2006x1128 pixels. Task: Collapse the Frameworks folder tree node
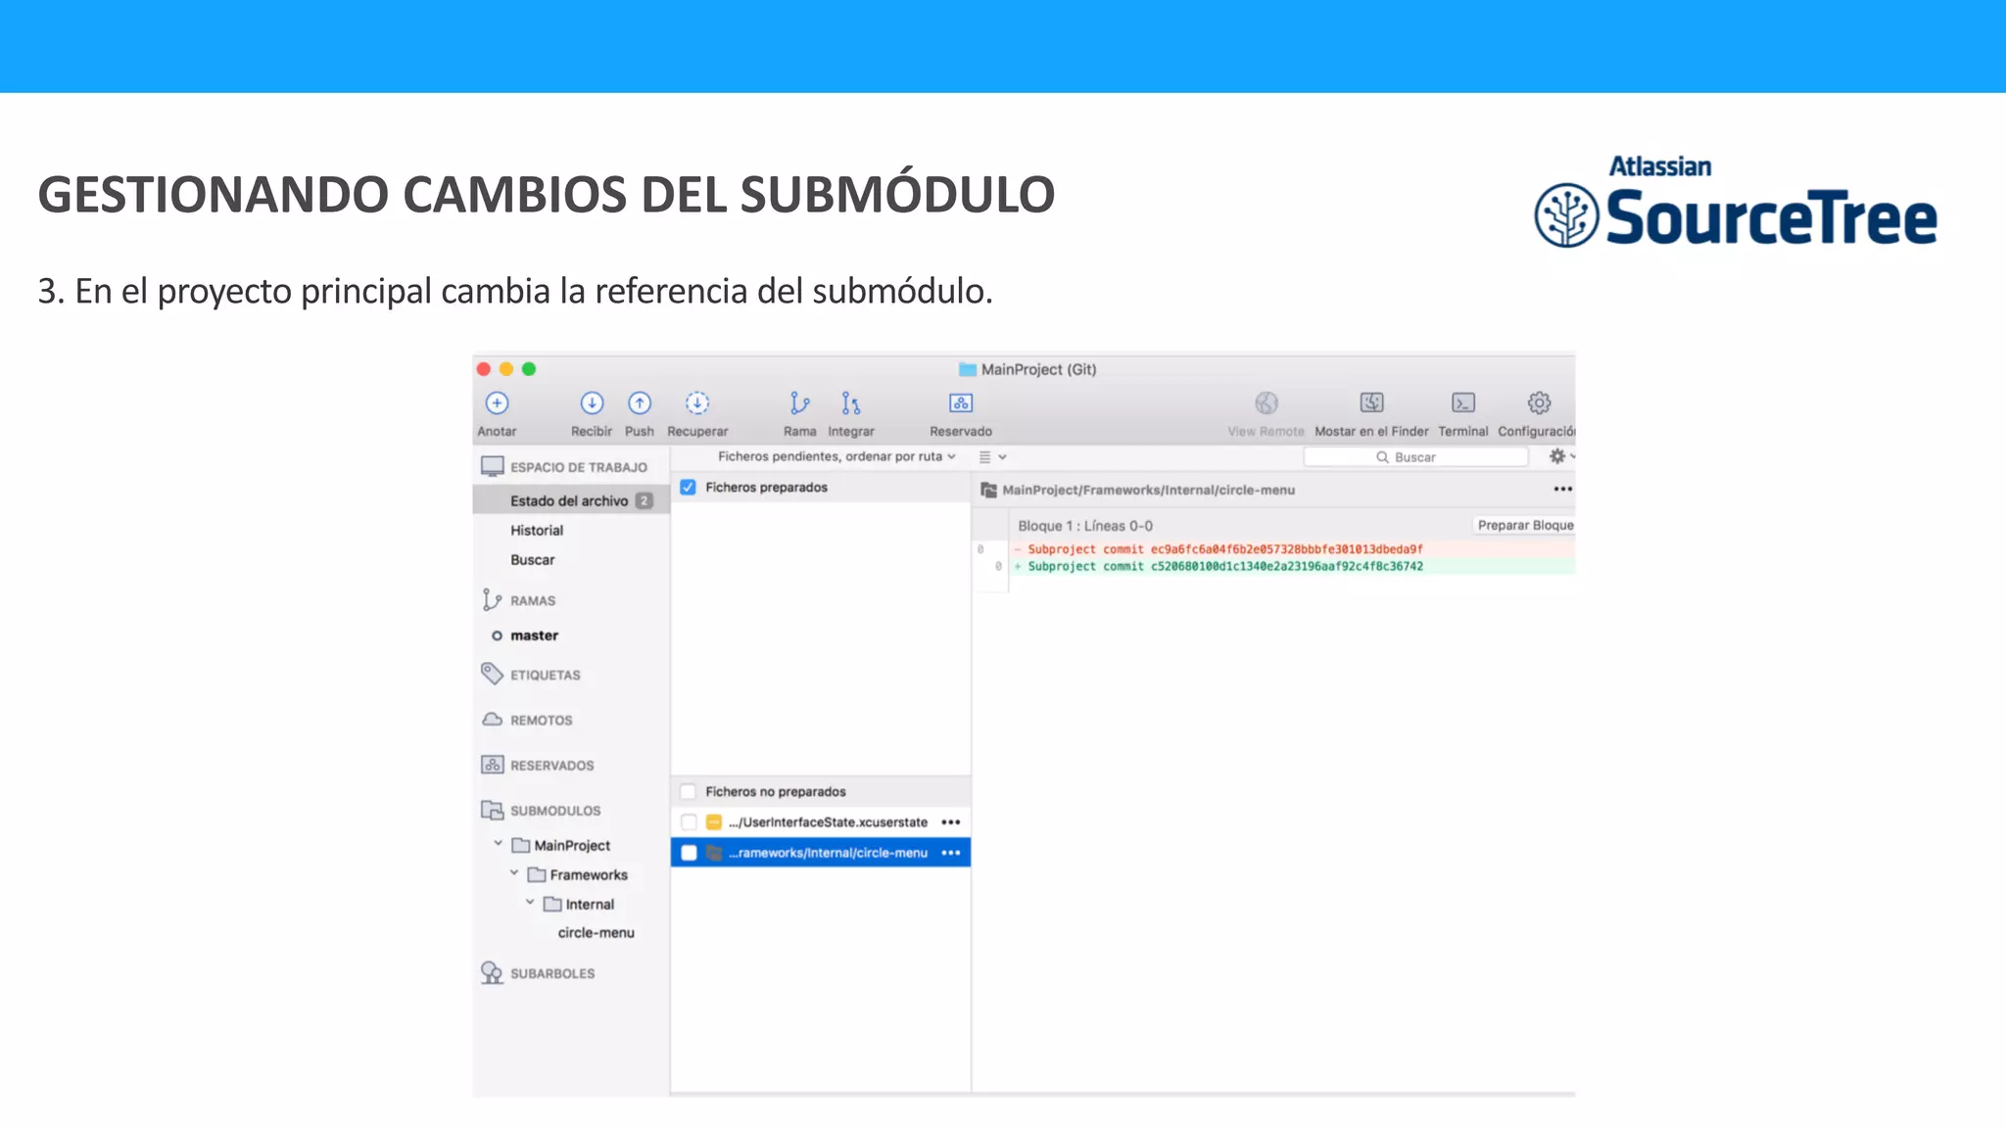tap(513, 872)
